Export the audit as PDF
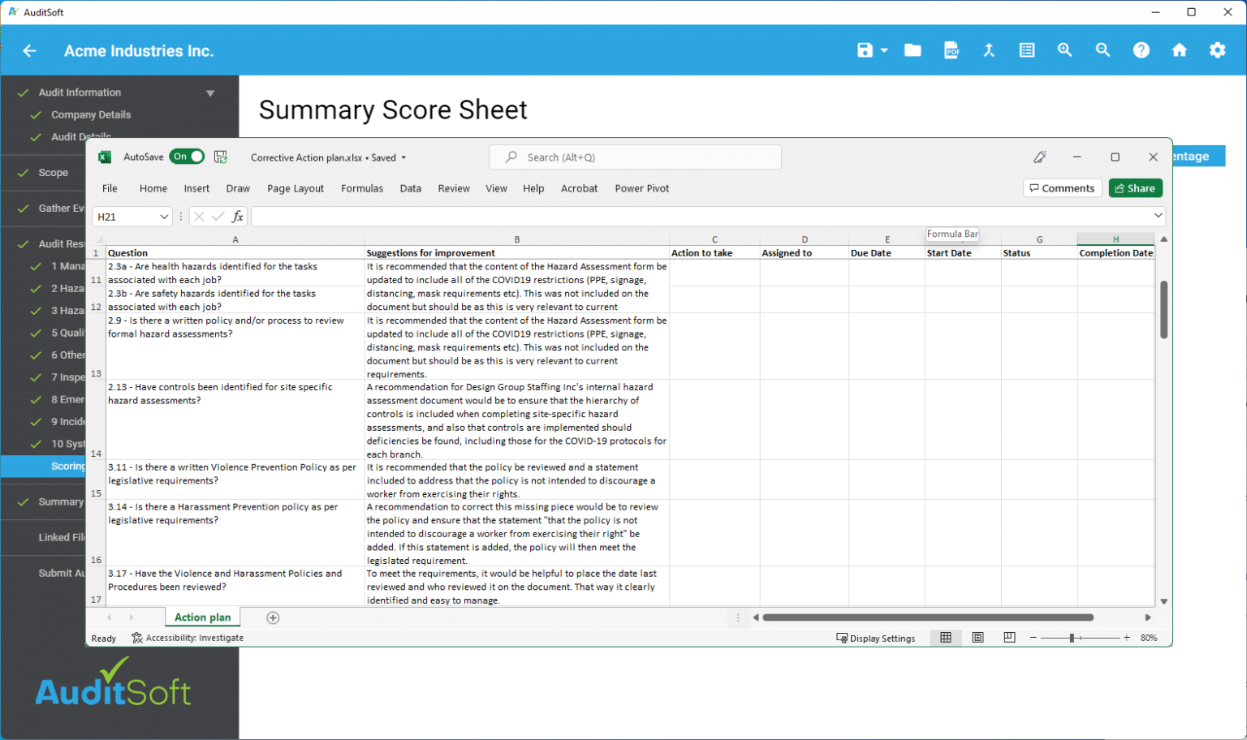Viewport: 1247px width, 740px height. pyautogui.click(x=951, y=49)
